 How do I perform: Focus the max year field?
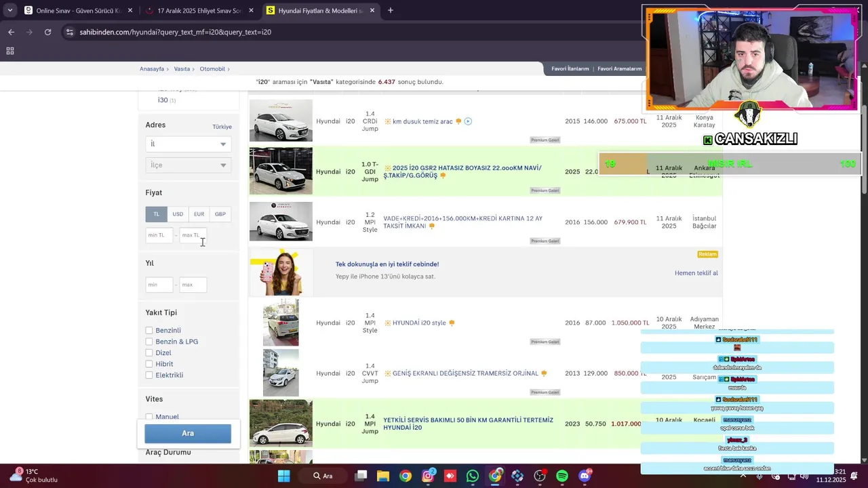(193, 285)
